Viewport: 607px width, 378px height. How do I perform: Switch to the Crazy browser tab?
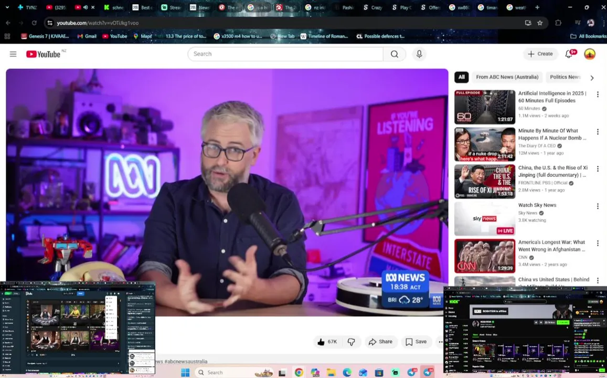pyautogui.click(x=373, y=7)
